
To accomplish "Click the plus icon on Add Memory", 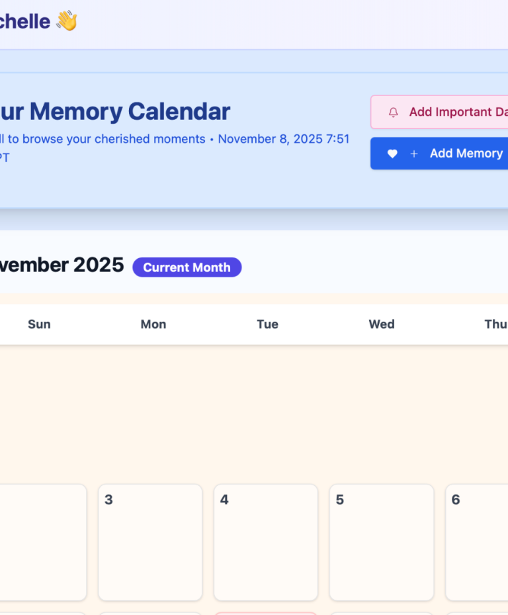I will coord(414,154).
